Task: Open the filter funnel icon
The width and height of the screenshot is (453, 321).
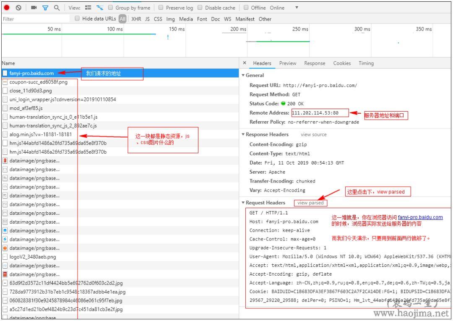Action: [45, 7]
